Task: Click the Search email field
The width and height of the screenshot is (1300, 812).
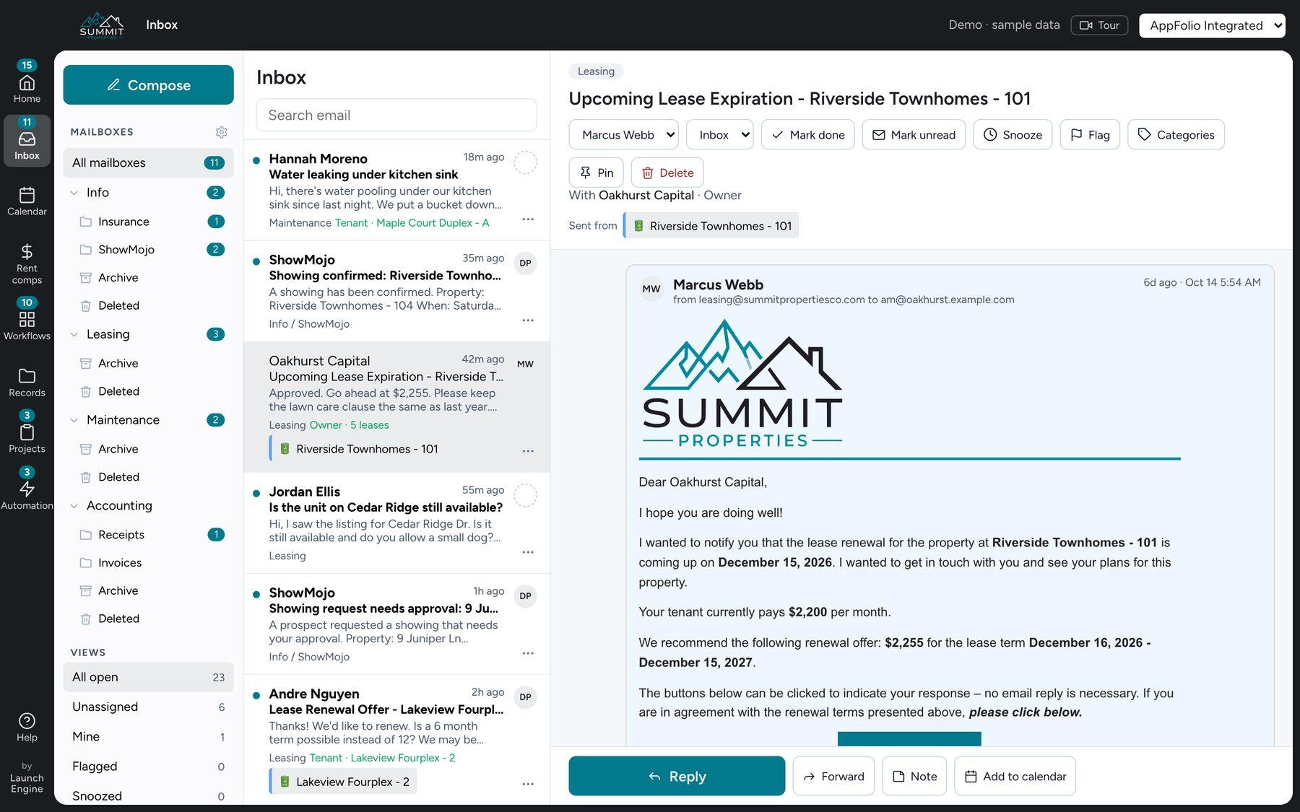Action: 396,115
